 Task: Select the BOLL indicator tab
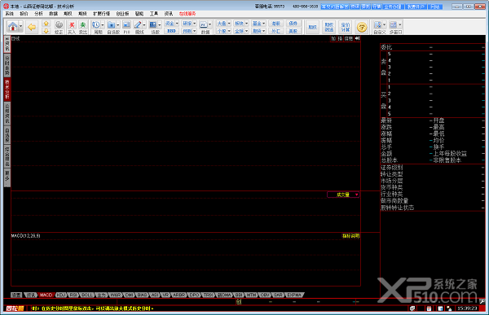87,295
